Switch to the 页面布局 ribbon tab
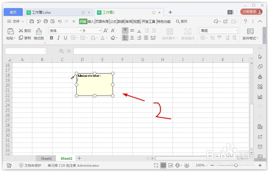The width and height of the screenshot is (269, 172). pyautogui.click(x=102, y=21)
